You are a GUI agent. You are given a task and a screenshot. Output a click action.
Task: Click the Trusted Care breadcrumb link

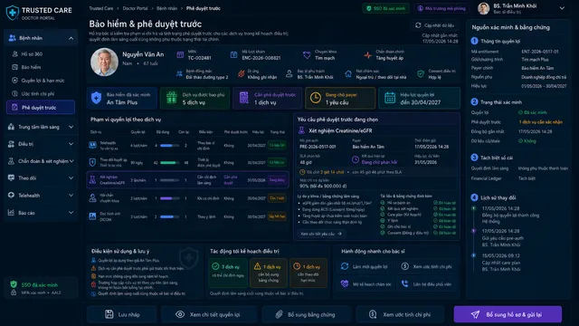100,8
